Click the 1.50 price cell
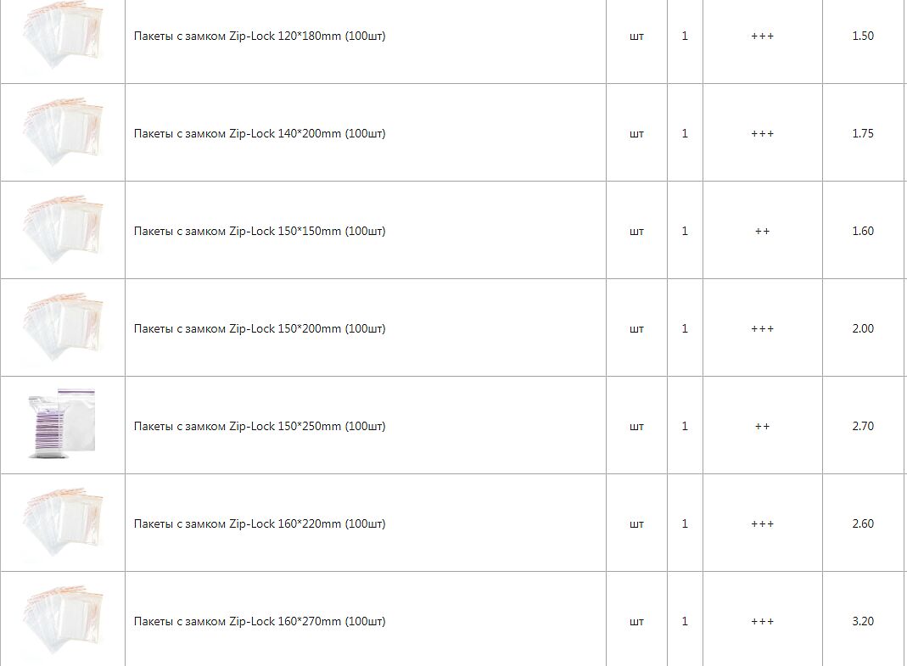The width and height of the screenshot is (907, 666). (x=863, y=36)
